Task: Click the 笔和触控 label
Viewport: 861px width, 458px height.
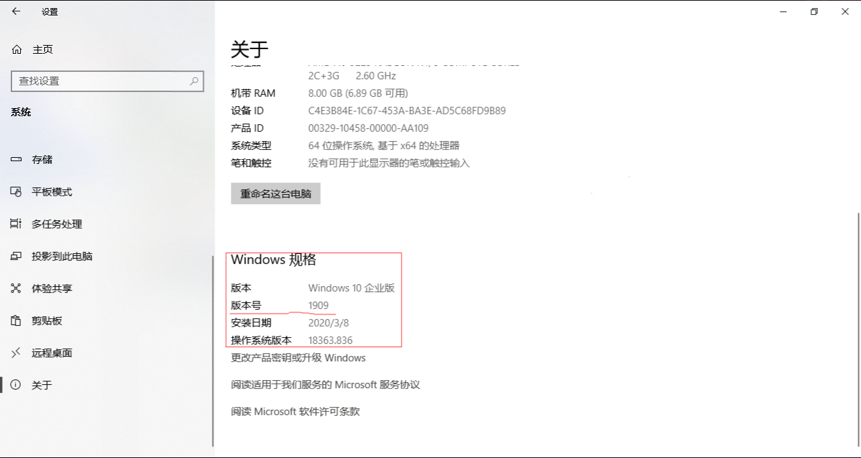Action: pos(252,163)
